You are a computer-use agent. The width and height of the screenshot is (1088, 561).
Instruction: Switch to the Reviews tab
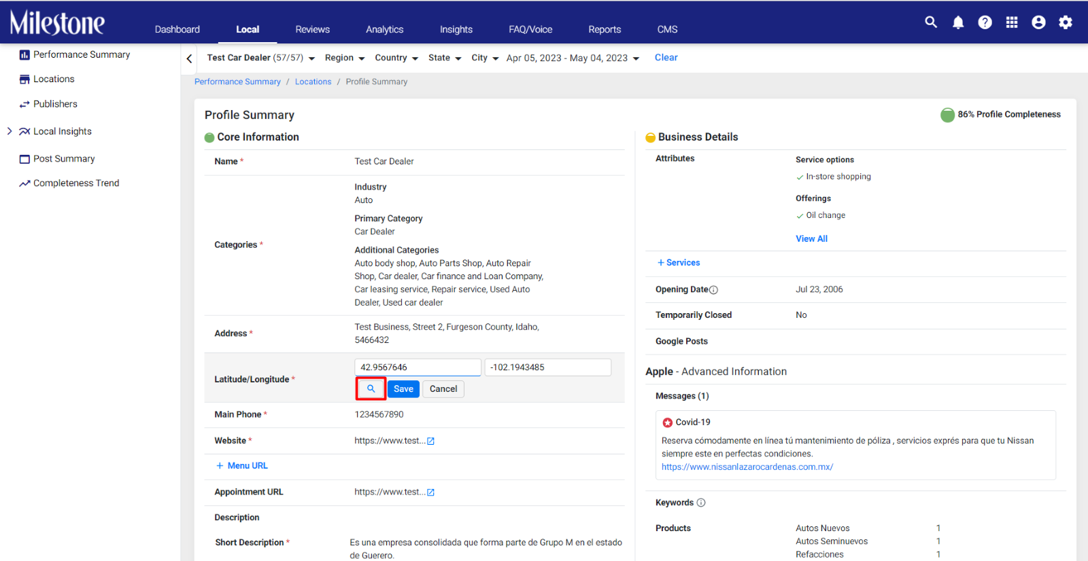(313, 29)
